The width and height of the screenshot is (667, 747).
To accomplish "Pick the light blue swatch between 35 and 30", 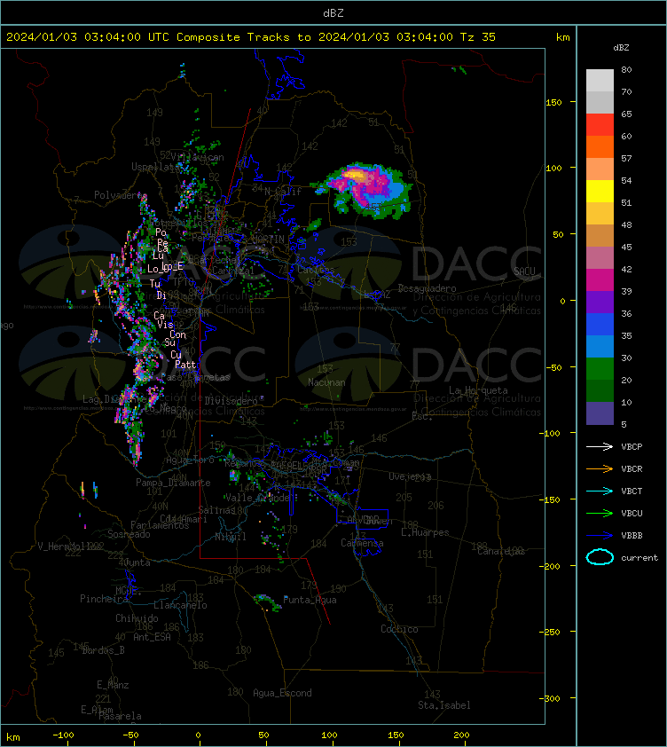I will coord(600,346).
